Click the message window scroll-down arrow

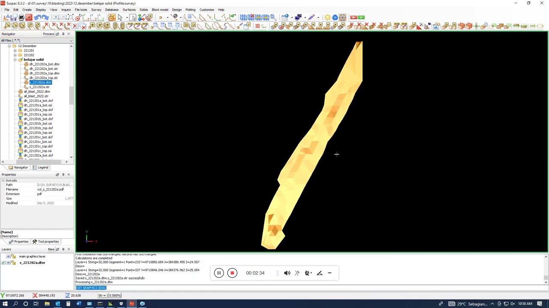(x=546, y=281)
